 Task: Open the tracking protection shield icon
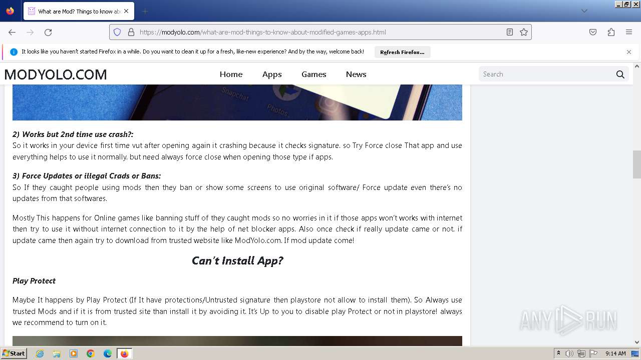117,32
